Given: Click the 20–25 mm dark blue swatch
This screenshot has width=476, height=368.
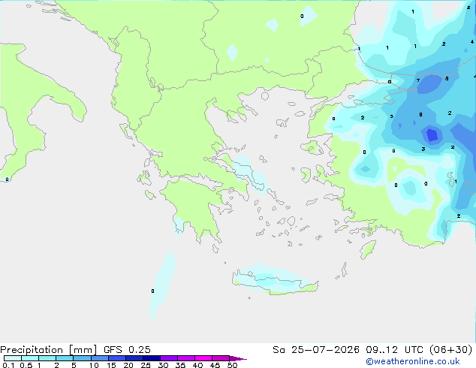Looking at the screenshot, I should (x=134, y=358).
